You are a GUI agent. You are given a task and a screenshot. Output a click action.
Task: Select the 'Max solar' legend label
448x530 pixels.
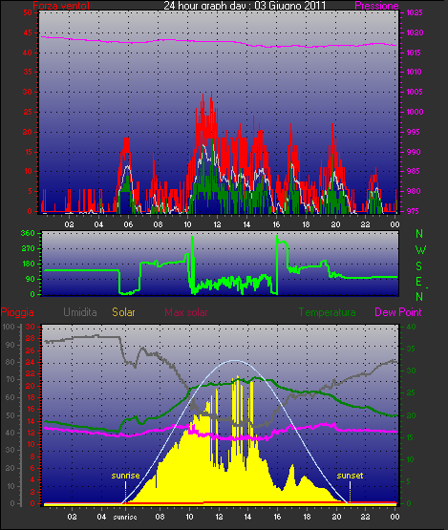point(186,312)
